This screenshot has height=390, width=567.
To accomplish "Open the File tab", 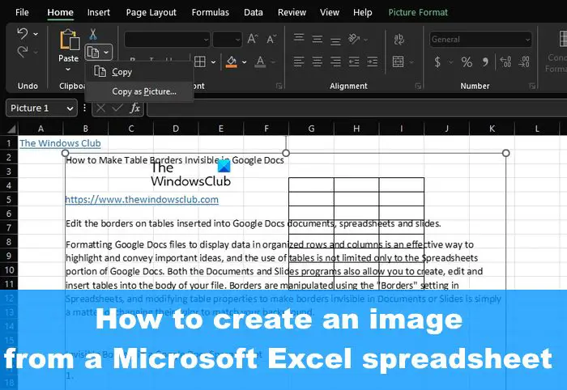I will coord(22,12).
